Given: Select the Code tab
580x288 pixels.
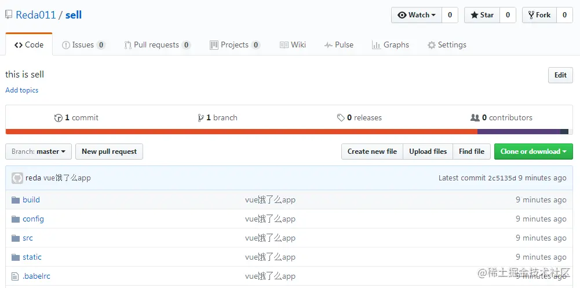Looking at the screenshot, I should pyautogui.click(x=29, y=45).
